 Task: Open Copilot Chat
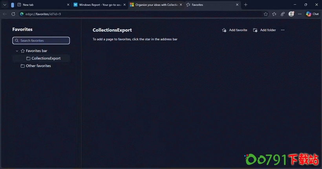[312, 14]
